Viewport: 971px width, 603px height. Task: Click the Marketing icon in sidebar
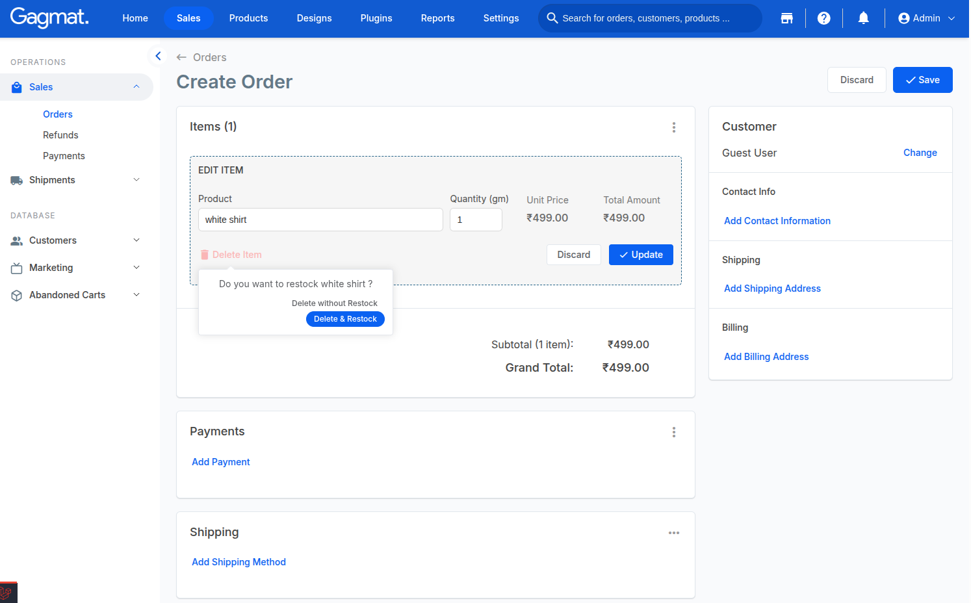pos(17,268)
